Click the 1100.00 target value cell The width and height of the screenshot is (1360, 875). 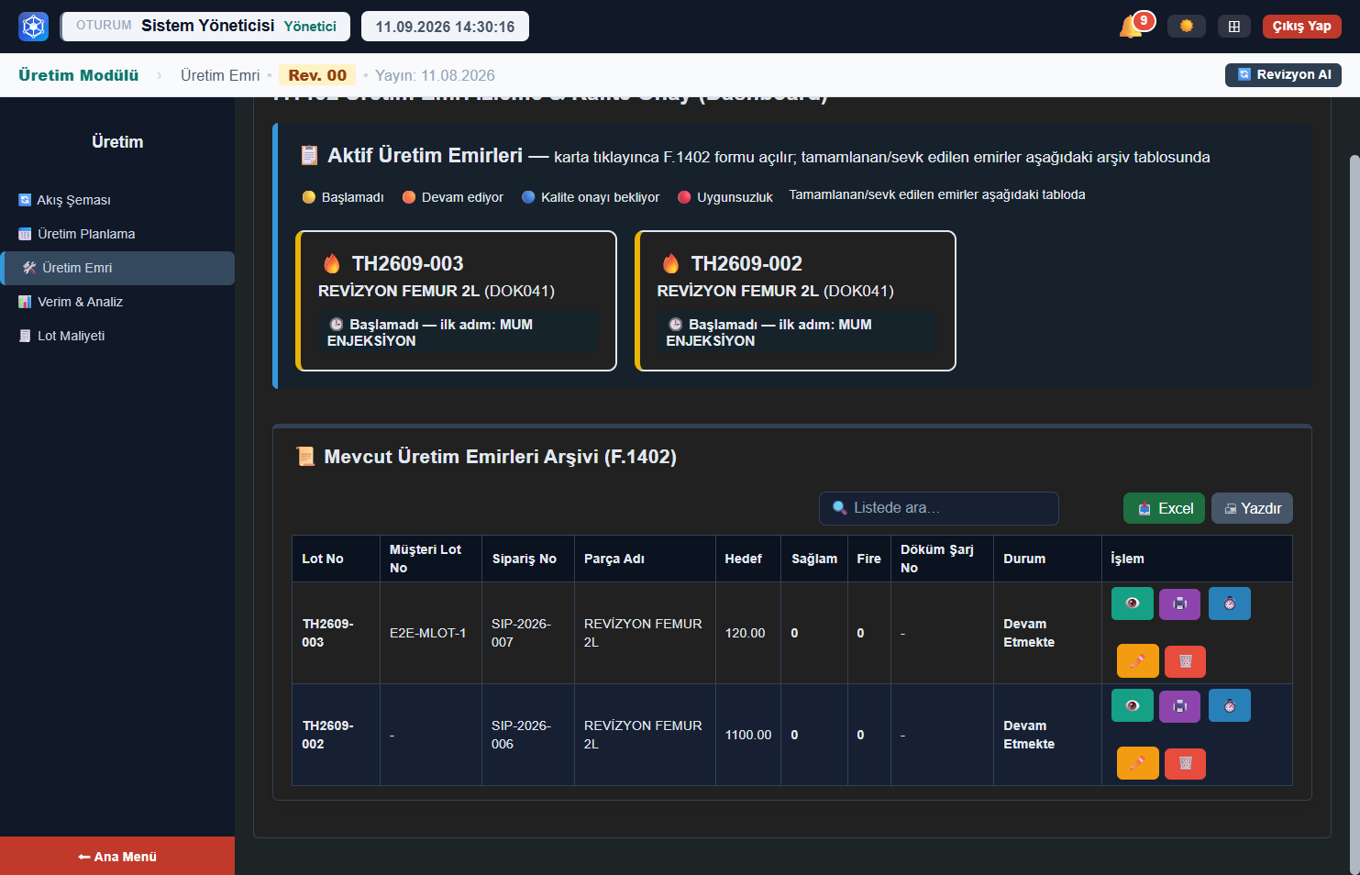748,735
